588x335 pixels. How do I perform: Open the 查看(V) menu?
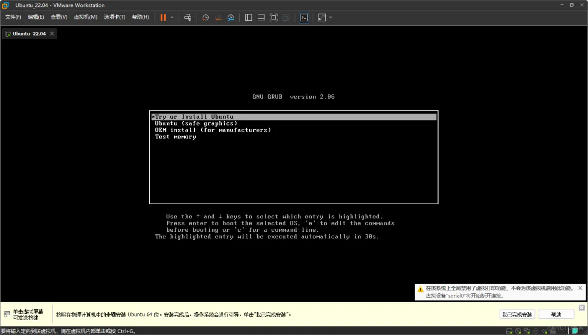click(59, 17)
